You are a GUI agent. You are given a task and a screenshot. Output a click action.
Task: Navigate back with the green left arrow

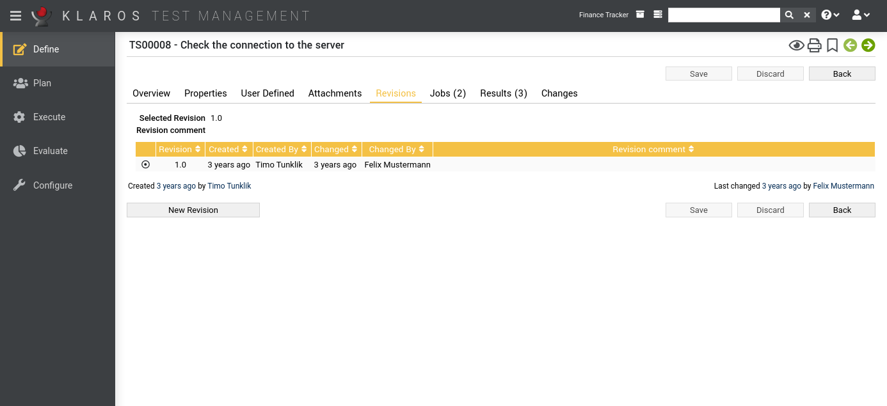[x=850, y=45]
